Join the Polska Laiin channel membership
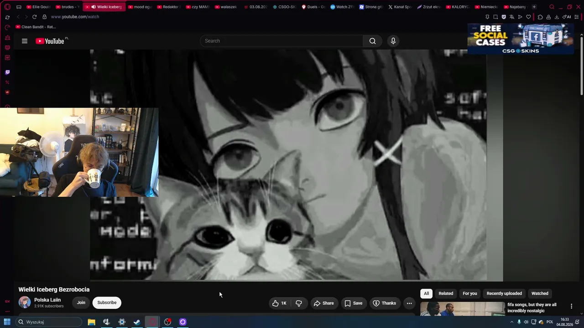This screenshot has width=584, height=328. tap(81, 302)
